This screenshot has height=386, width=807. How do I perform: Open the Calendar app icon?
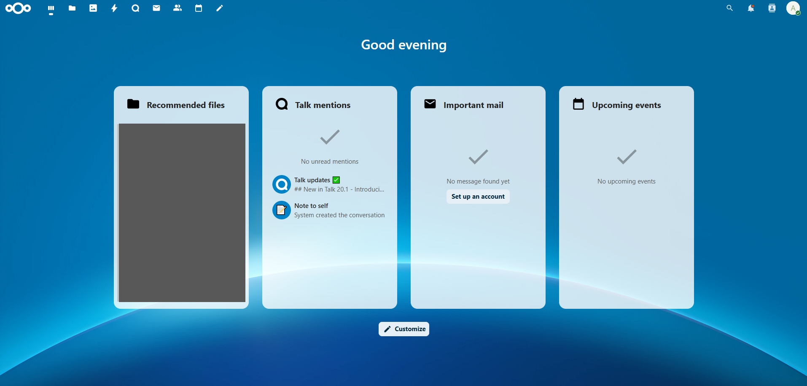pos(198,8)
